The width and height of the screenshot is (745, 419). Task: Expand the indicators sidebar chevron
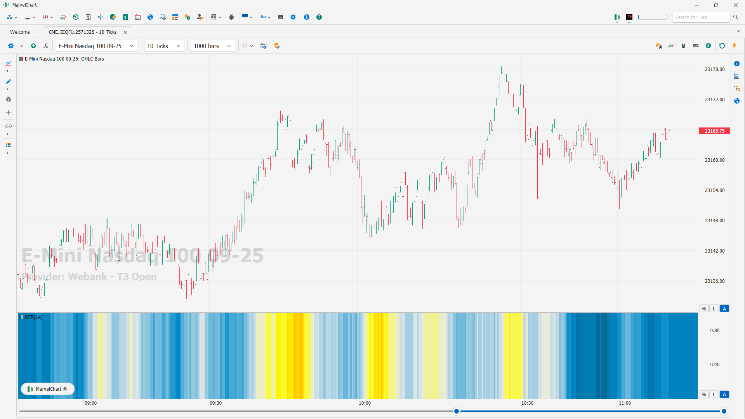[7, 71]
